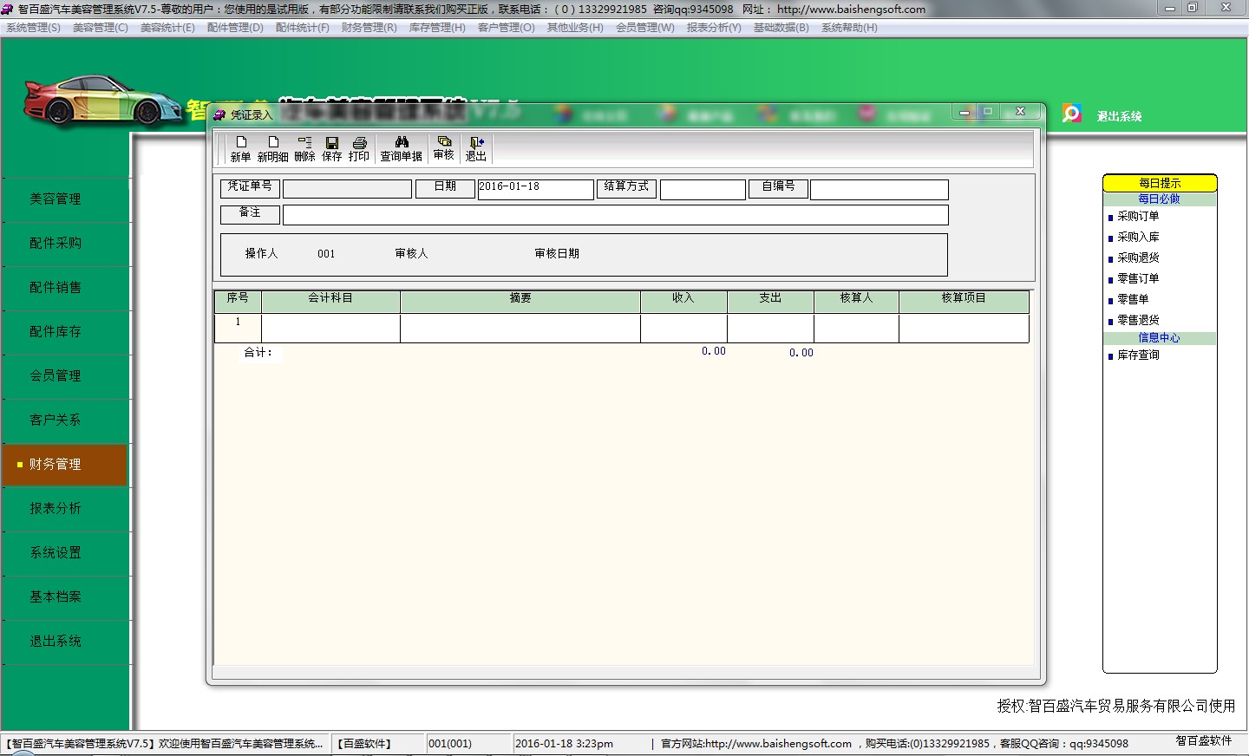Click the 摘要 cell in row 1
Viewport: 1249px width, 756px height.
[x=520, y=328]
